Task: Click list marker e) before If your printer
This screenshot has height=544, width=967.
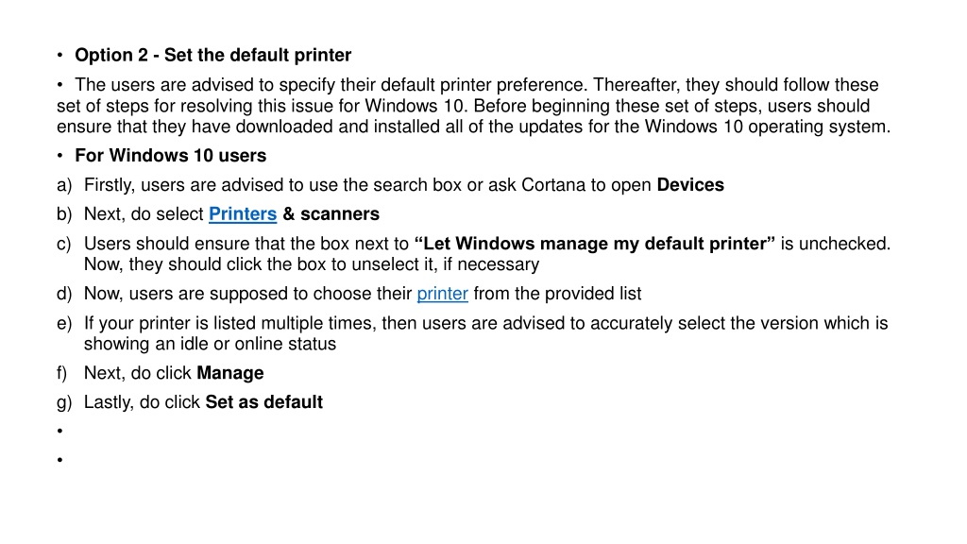Action: [x=64, y=323]
